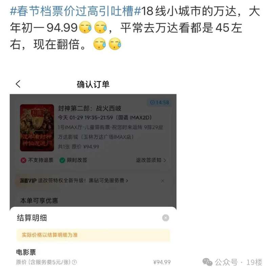
Task: Click the 万达影城 (玉林万达广场IMAX店) cinema name
Action: [x=96, y=137]
